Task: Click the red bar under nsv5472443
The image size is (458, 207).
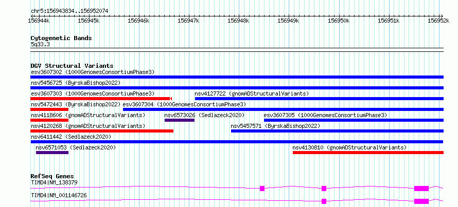Action: click(x=49, y=109)
